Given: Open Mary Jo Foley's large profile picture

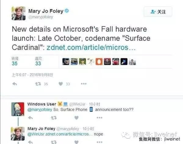Looking at the screenshot, I should pos(19,13).
